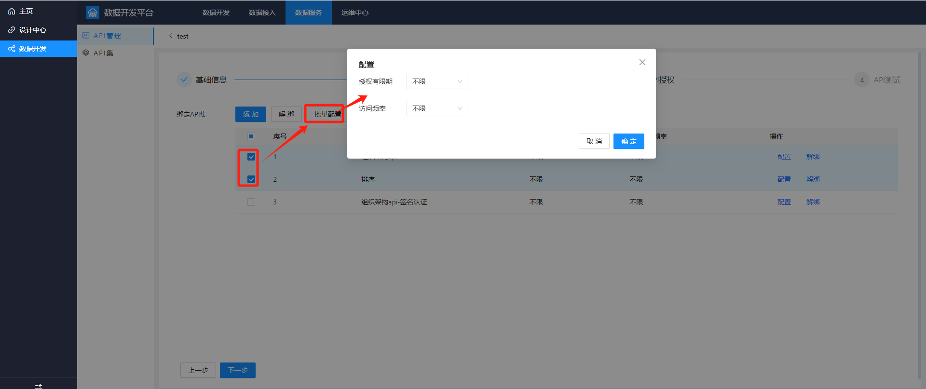Click the API集 layers icon
926x389 pixels.
pyautogui.click(x=86, y=53)
